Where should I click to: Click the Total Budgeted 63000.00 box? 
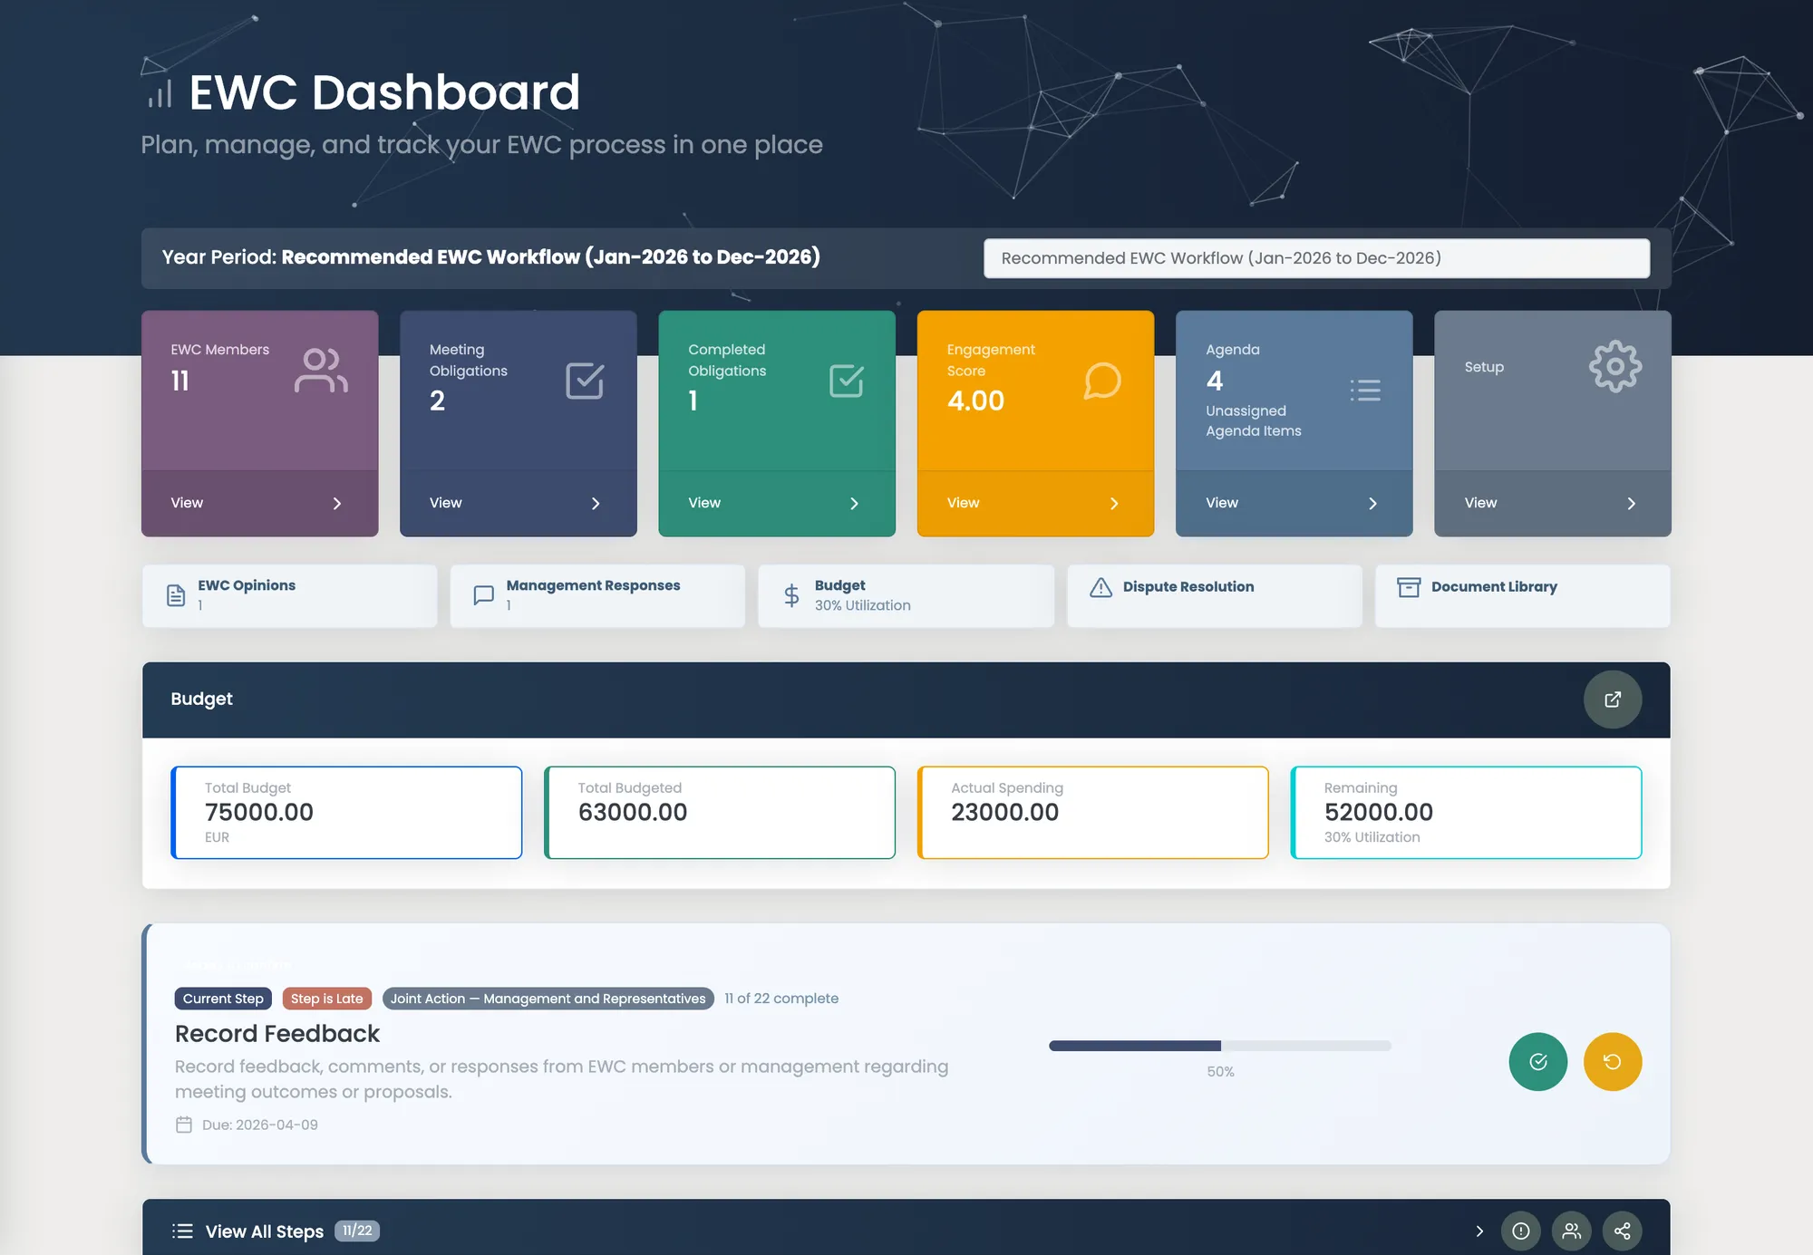tap(720, 812)
